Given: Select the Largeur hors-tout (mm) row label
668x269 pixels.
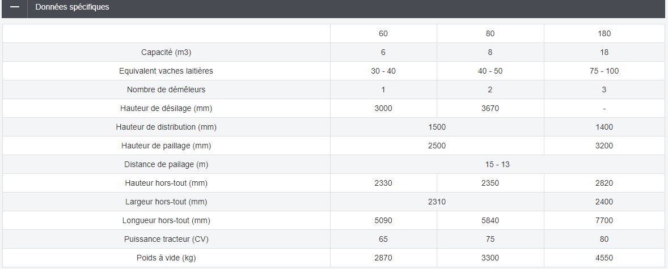Looking at the screenshot, I should (166, 202).
